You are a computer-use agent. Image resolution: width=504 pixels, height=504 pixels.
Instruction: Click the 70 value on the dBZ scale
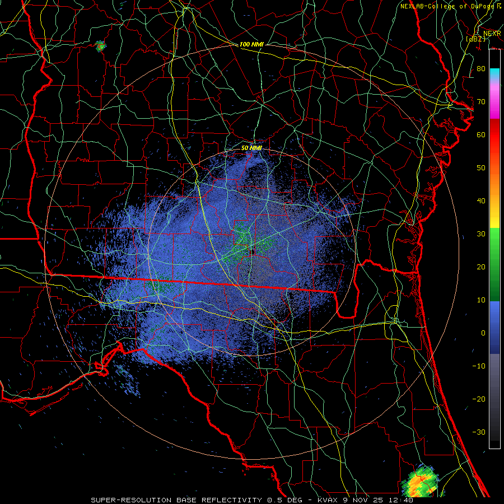[481, 101]
